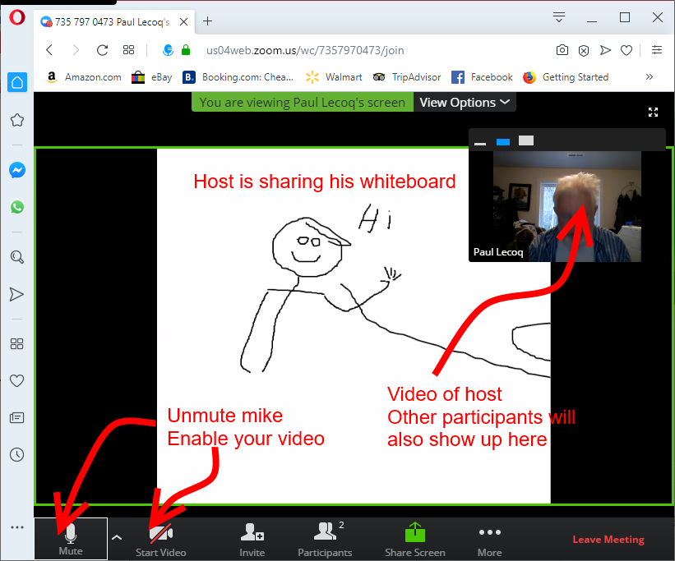Select the Zoom meeting browser tab

coord(113,21)
